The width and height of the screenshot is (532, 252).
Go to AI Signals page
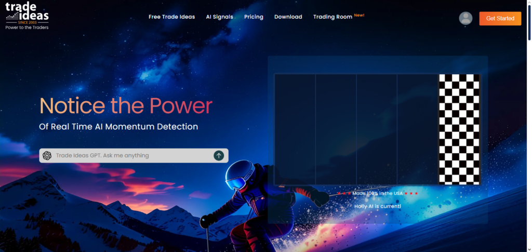pos(219,17)
